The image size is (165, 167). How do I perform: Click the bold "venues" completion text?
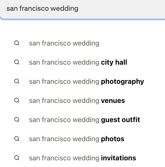pyautogui.click(x=113, y=101)
